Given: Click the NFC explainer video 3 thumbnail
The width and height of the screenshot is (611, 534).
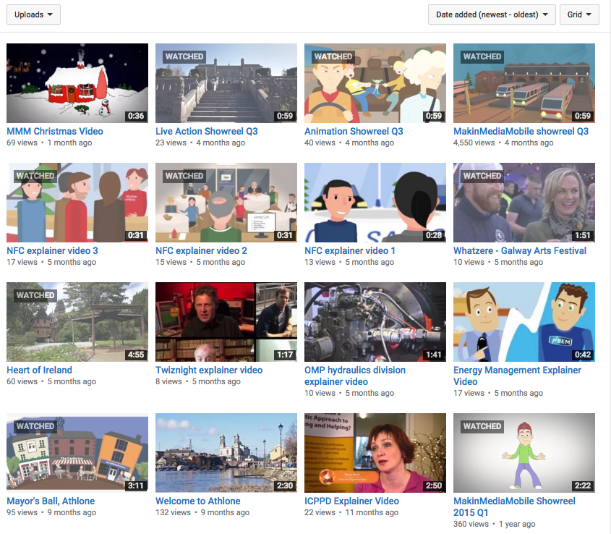Looking at the screenshot, I should [x=77, y=203].
